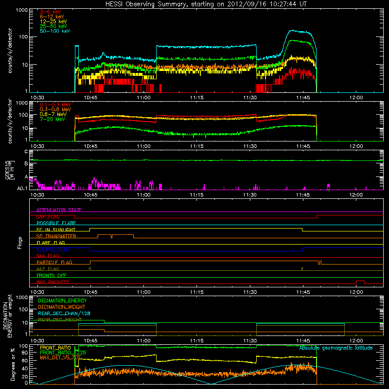Click the REAR_DEC_CHAN/128 legend label
Image resolution: width=389 pixels, height=389 pixels.
(64, 314)
